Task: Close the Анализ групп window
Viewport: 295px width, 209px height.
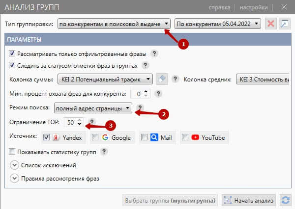Action: click(284, 7)
